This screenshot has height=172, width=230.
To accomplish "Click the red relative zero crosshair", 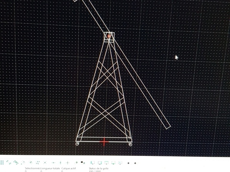I will point(104,142).
